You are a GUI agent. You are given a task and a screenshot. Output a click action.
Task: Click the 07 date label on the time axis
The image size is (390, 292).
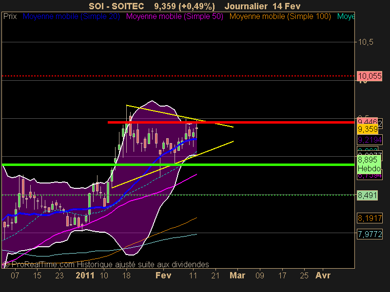15,275
